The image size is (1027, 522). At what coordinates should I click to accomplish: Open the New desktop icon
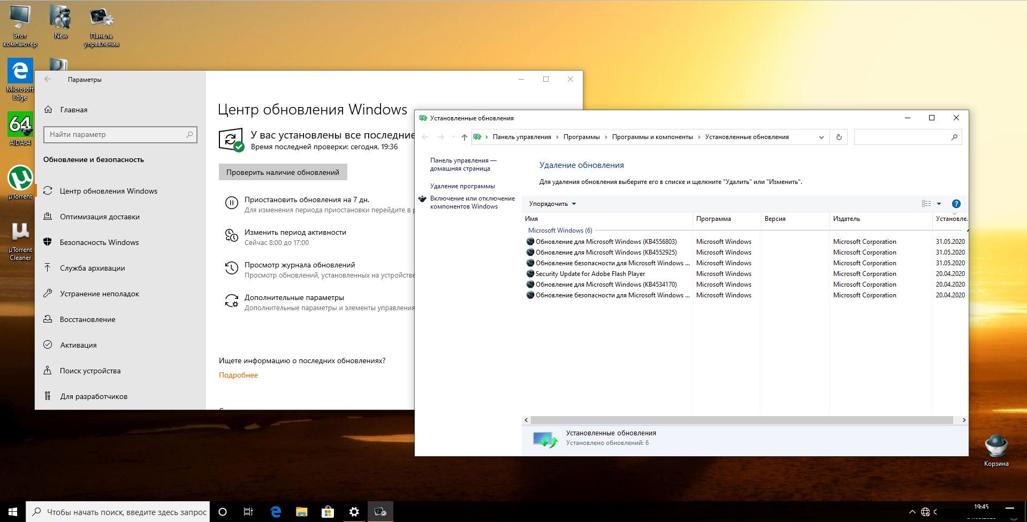pos(60,22)
